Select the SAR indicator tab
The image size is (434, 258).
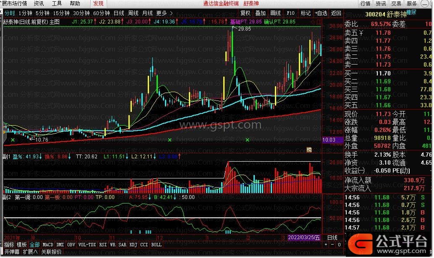point(122,245)
